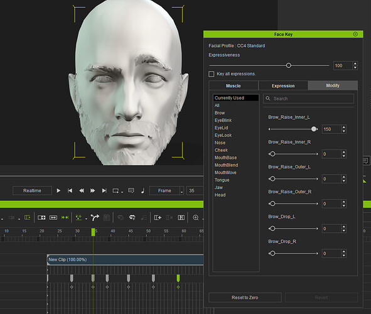Switch to the Muscle tab
371x314 pixels.
click(234, 85)
